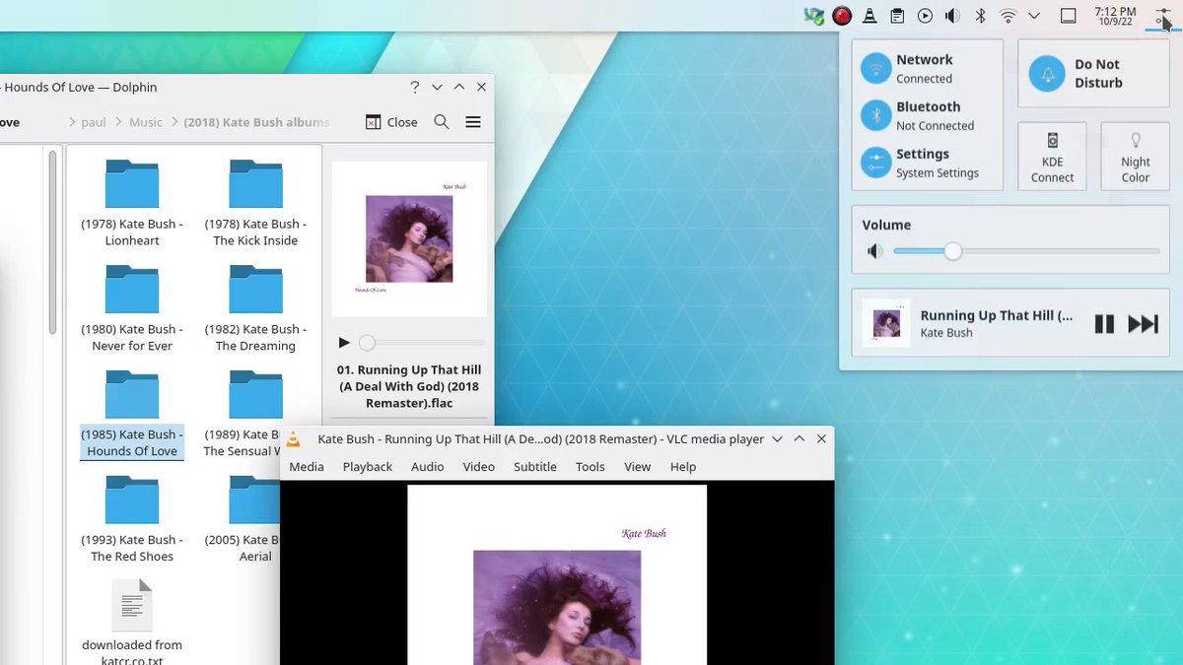Click the show desktop tray icon
This screenshot has width=1183, height=665.
point(1068,16)
